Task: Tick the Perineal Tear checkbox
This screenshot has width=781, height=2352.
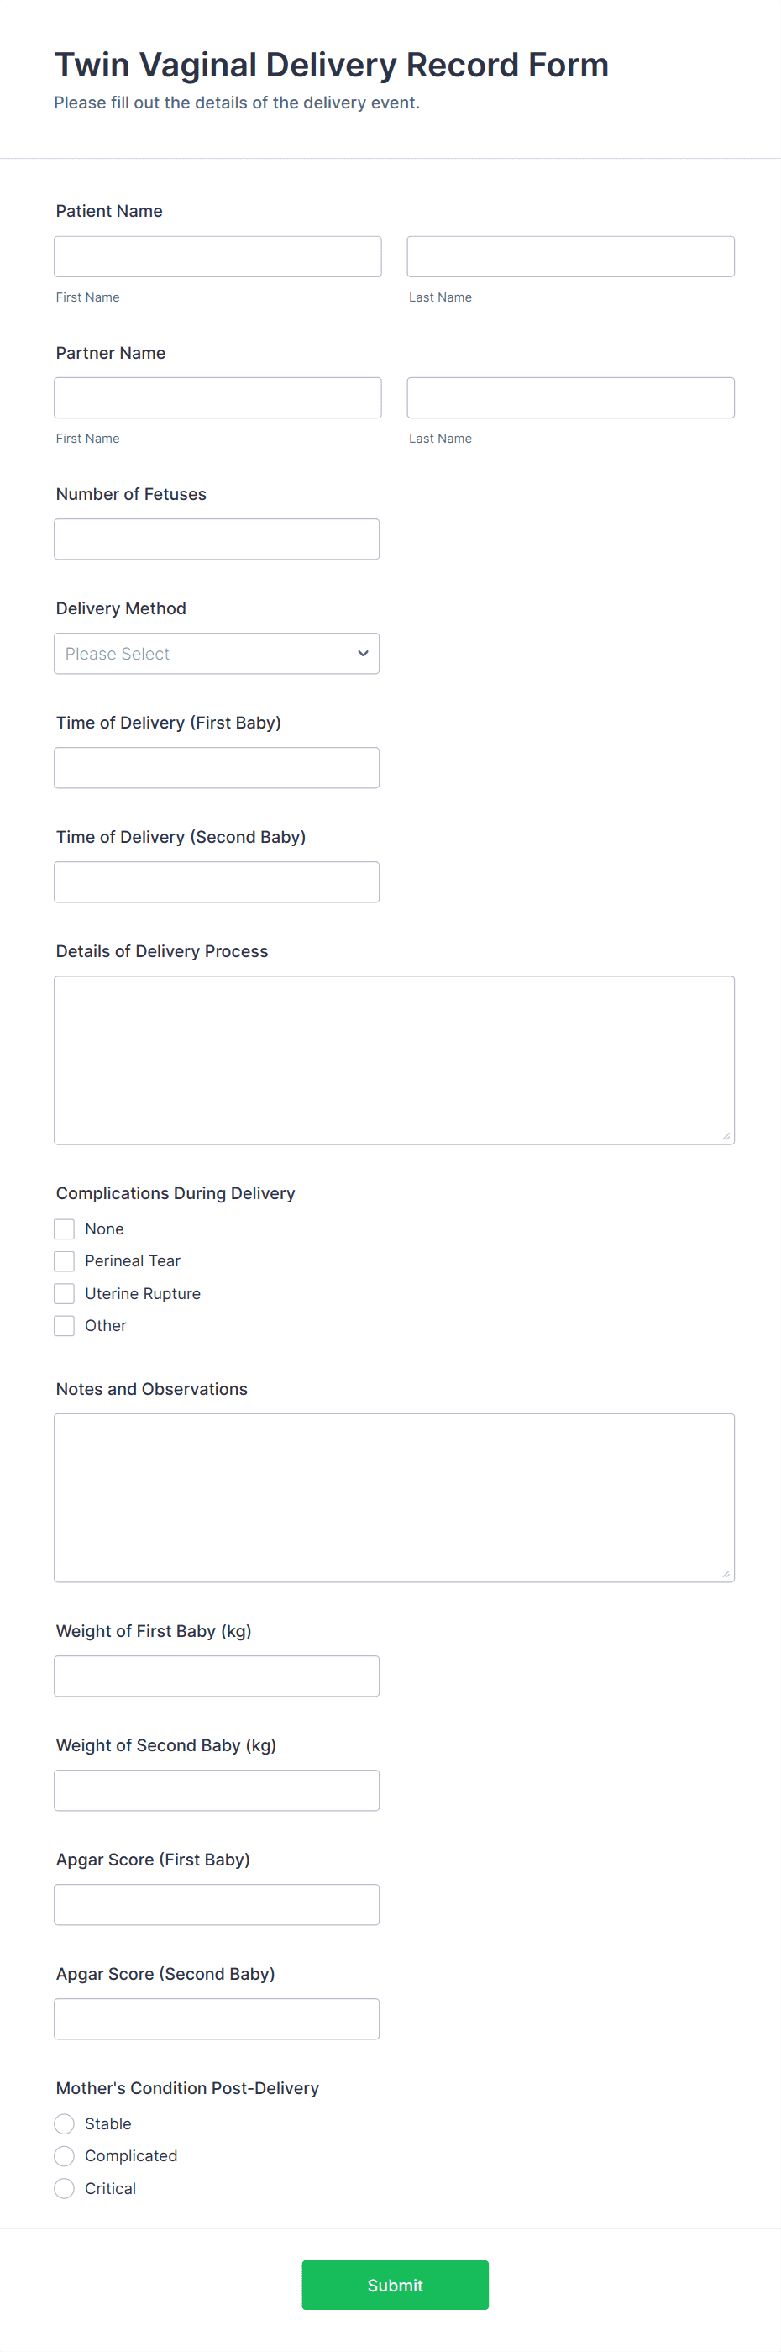Action: (64, 1261)
